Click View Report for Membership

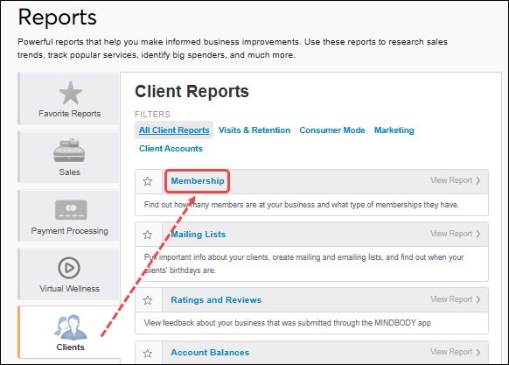pos(451,180)
